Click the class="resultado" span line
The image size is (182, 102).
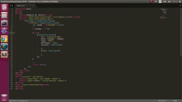click(x=32, y=85)
